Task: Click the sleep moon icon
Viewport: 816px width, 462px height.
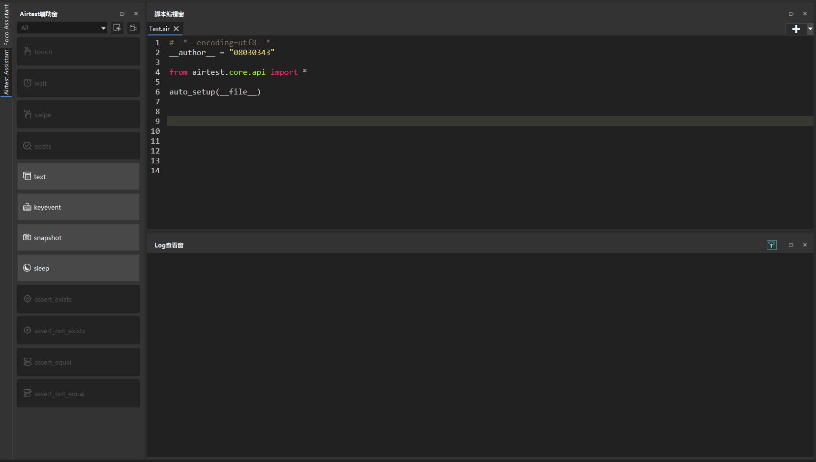Action: click(27, 268)
